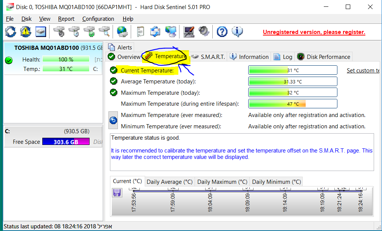This screenshot has height=231, width=382.
Task: Select the Temperature tab
Action: tap(165, 56)
